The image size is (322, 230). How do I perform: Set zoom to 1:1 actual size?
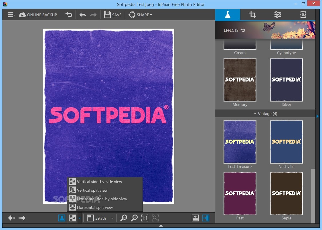coord(145,218)
